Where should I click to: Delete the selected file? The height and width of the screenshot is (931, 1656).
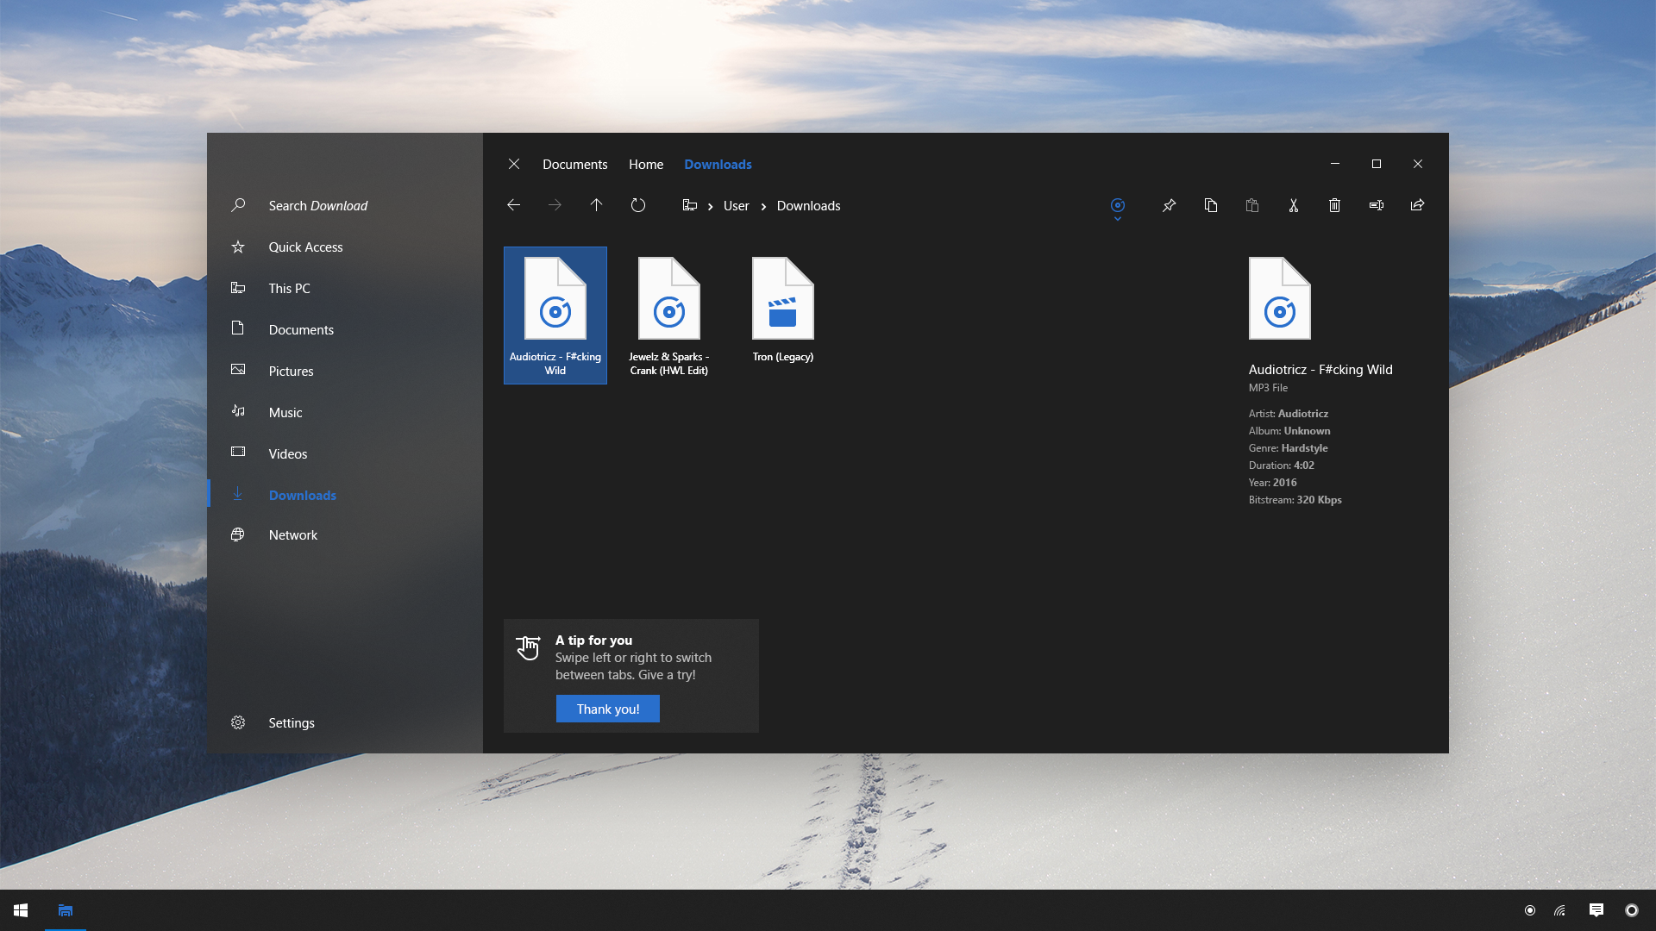coord(1334,205)
